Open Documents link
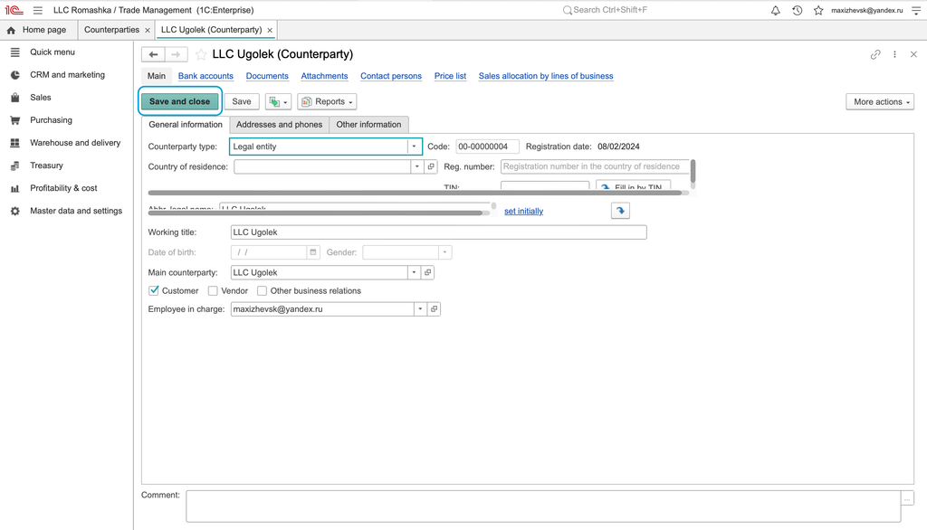 267,76
